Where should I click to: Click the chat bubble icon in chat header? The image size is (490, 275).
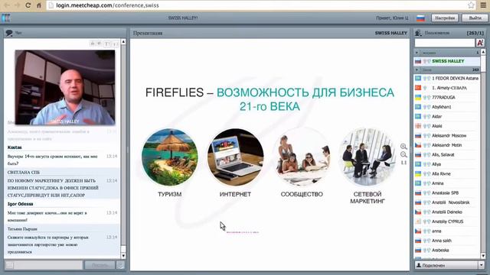point(9,33)
